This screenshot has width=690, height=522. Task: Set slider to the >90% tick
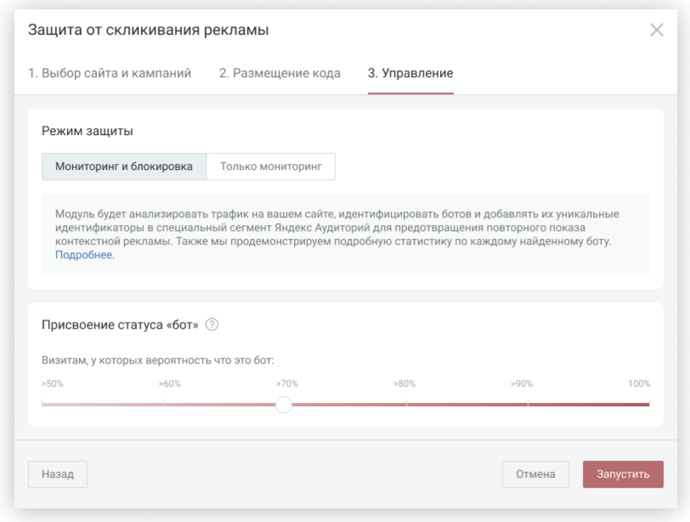click(x=528, y=404)
